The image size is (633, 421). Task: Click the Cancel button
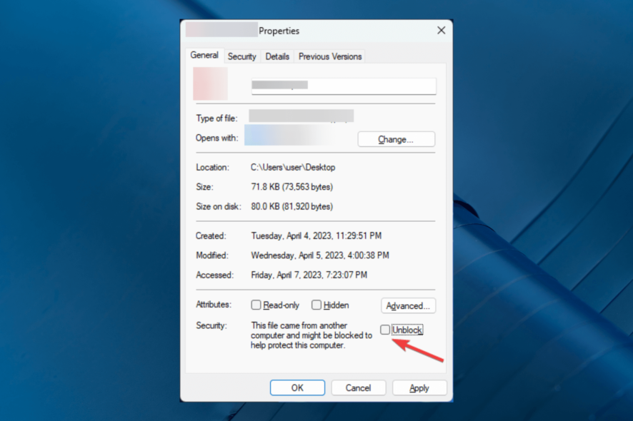358,388
